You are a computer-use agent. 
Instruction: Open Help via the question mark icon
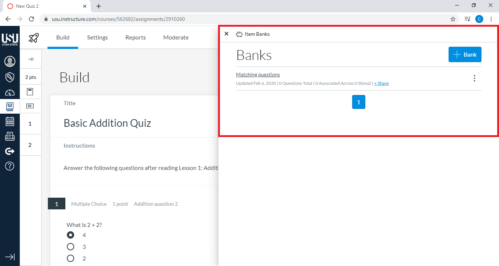pyautogui.click(x=10, y=166)
